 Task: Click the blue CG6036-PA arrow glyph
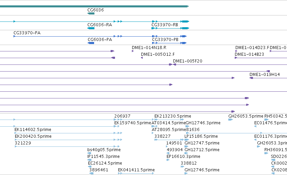[91, 43]
